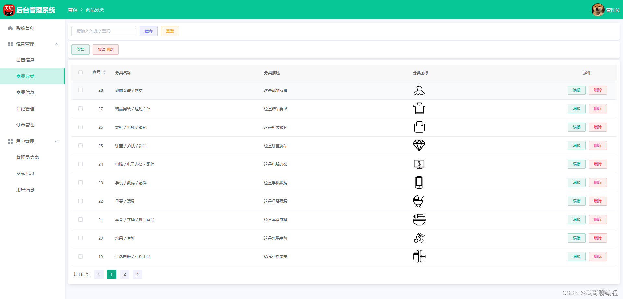This screenshot has width=623, height=299.
Task: Click the diamond icon for 珠宝 category
Action: click(419, 145)
